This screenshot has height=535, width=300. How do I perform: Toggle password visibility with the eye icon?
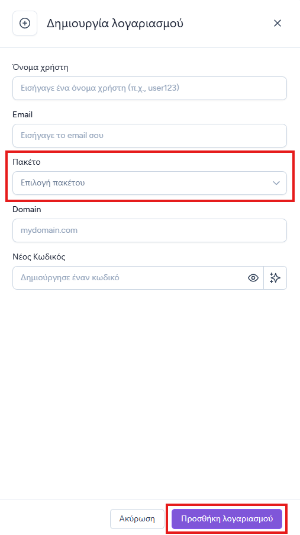click(x=253, y=278)
